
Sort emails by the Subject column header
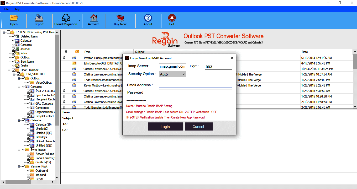click(217, 52)
